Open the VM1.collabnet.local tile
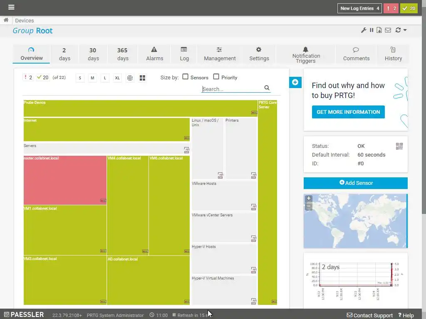 click(x=65, y=230)
